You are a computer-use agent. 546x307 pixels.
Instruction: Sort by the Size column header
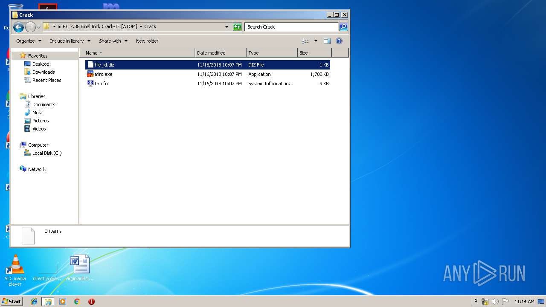click(314, 53)
